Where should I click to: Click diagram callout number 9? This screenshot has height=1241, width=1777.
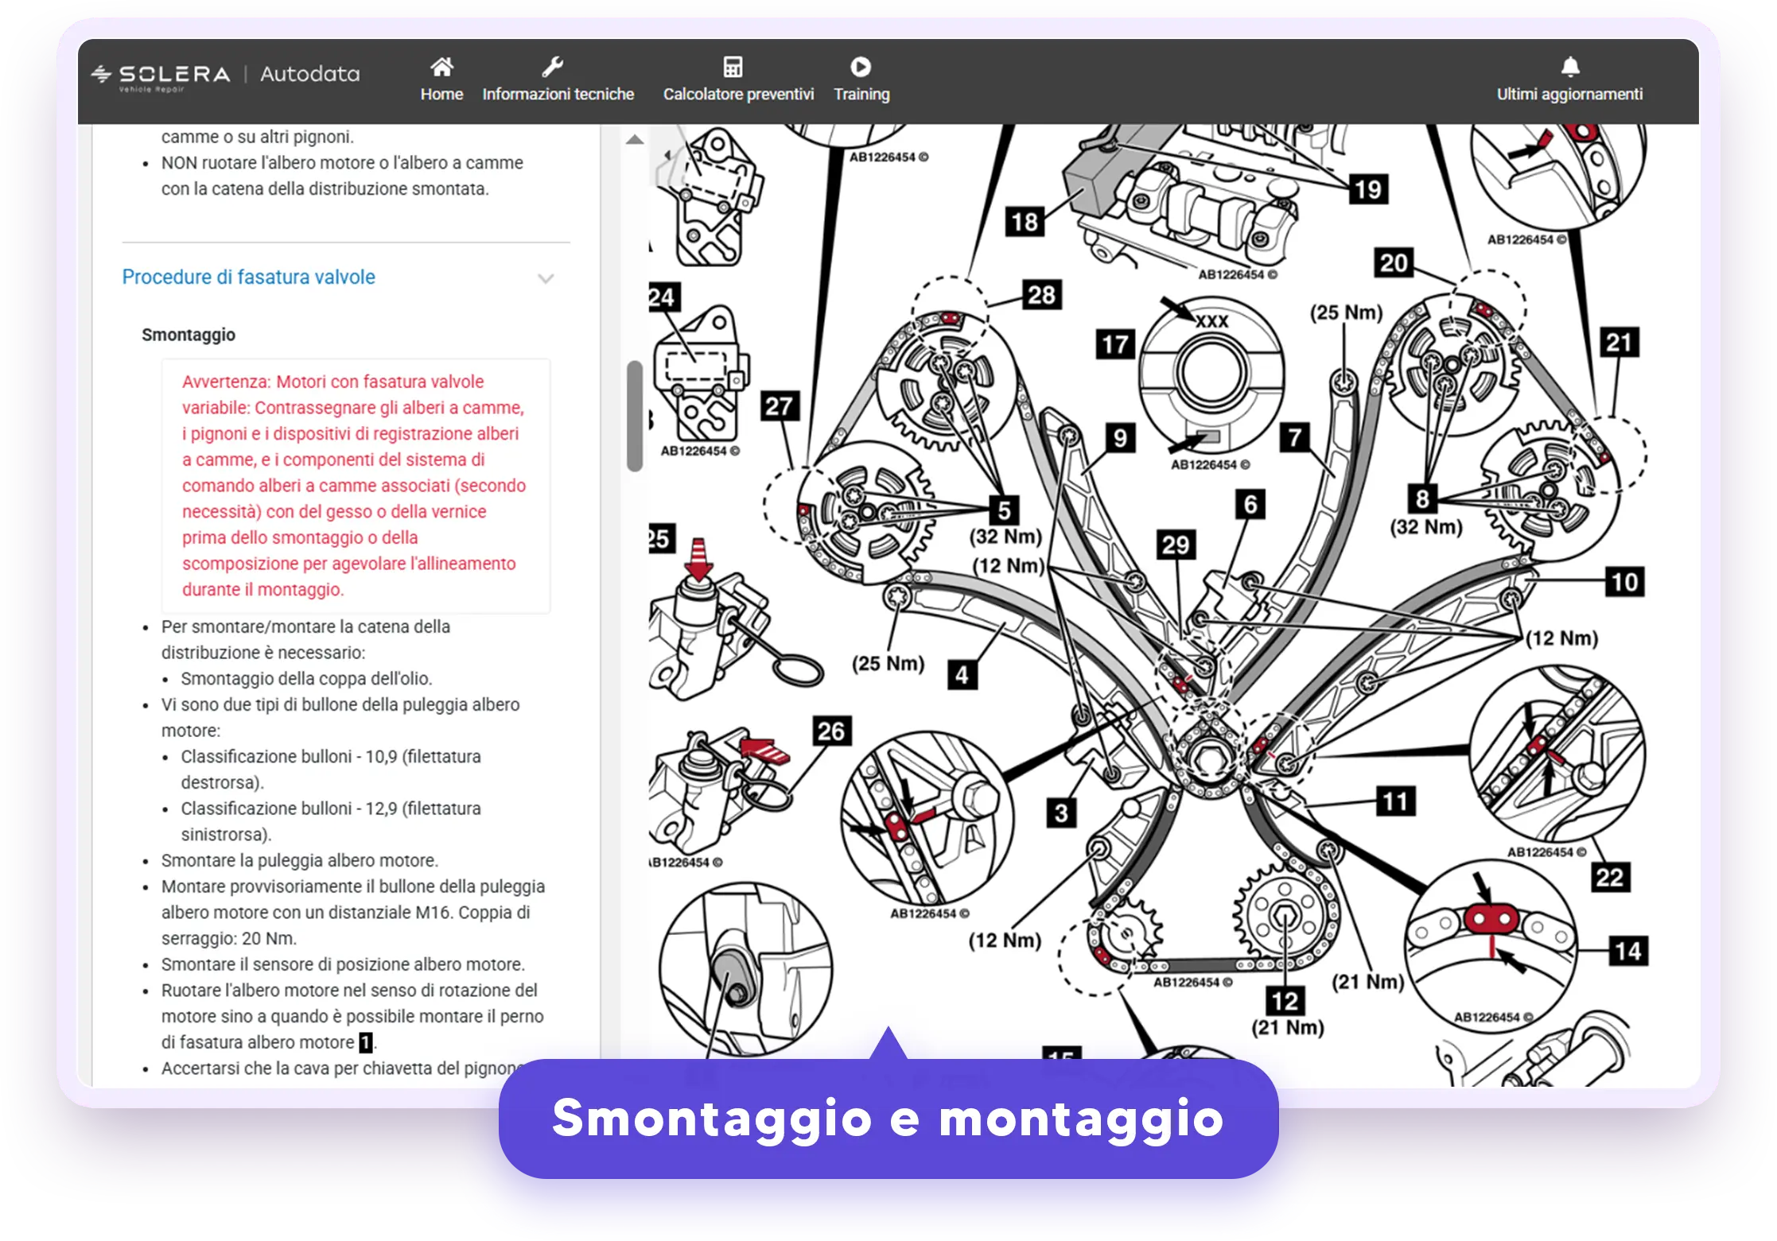point(1120,438)
